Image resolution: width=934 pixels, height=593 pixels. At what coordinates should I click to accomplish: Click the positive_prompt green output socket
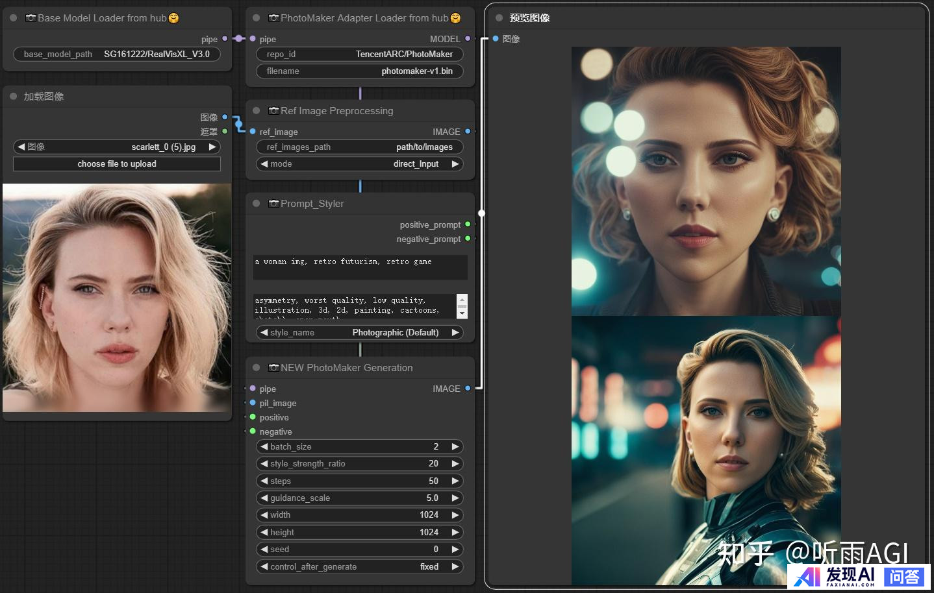(x=468, y=224)
